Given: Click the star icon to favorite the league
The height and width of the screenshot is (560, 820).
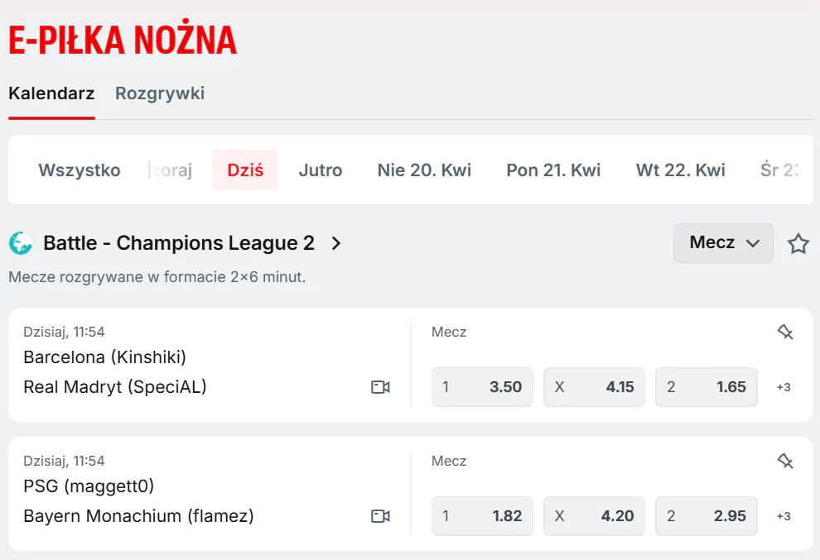Looking at the screenshot, I should pyautogui.click(x=798, y=243).
